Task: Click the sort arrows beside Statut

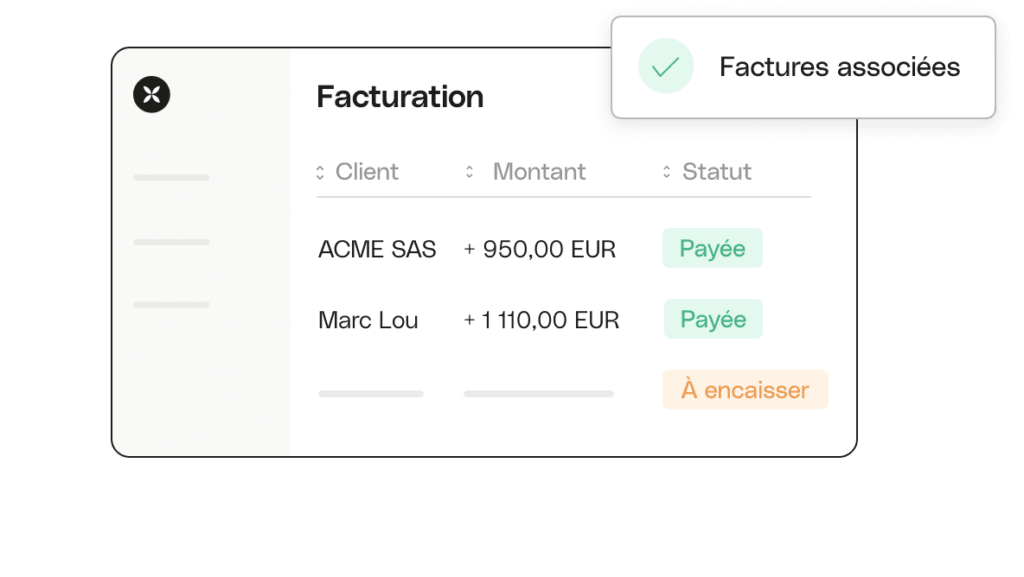Action: [x=666, y=172]
